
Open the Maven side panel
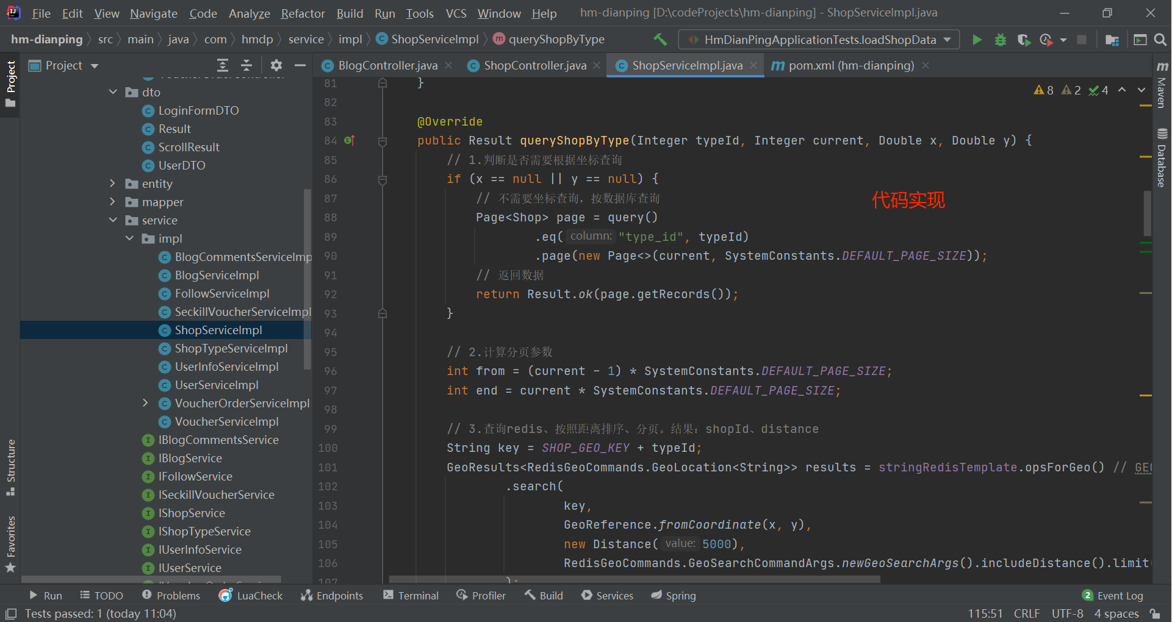1162,85
